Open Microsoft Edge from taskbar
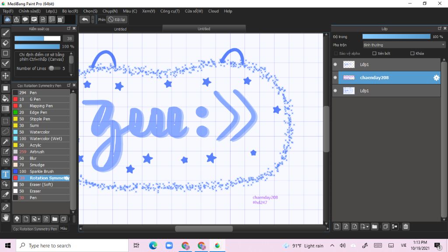 pyautogui.click(x=153, y=245)
